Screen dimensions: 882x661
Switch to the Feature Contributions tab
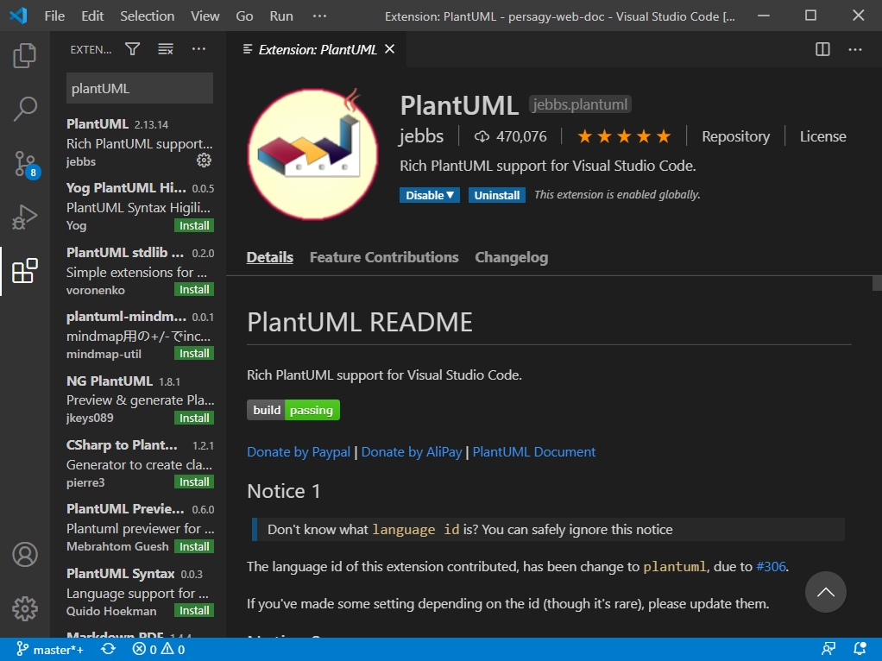click(383, 257)
